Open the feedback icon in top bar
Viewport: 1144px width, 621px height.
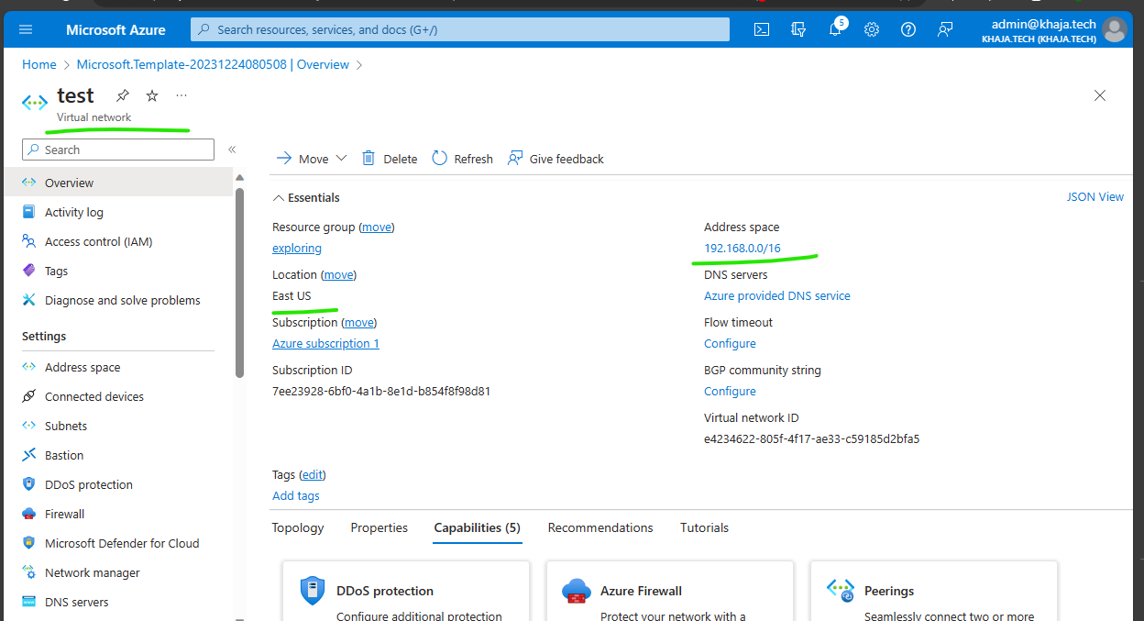coord(945,29)
